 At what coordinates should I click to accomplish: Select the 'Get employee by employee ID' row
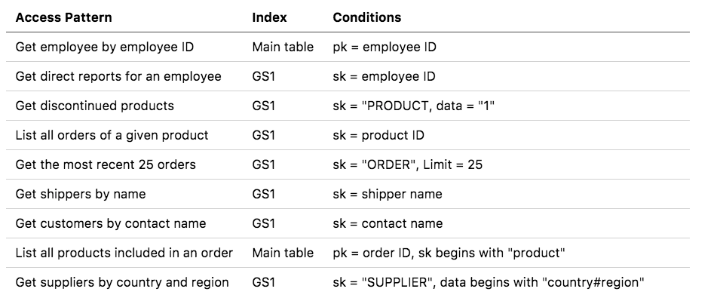click(348, 47)
